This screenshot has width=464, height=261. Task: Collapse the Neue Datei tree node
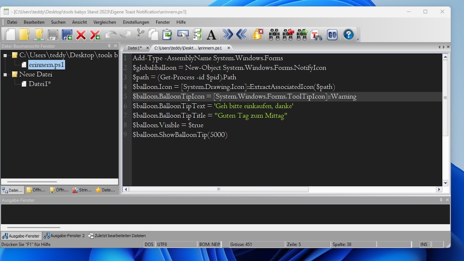(x=6, y=74)
